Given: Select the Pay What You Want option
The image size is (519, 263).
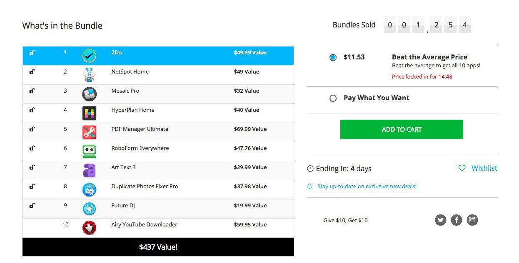Looking at the screenshot, I should [333, 98].
